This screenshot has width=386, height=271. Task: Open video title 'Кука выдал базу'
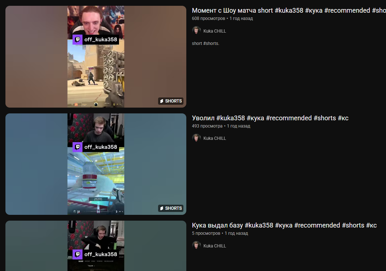click(x=284, y=225)
